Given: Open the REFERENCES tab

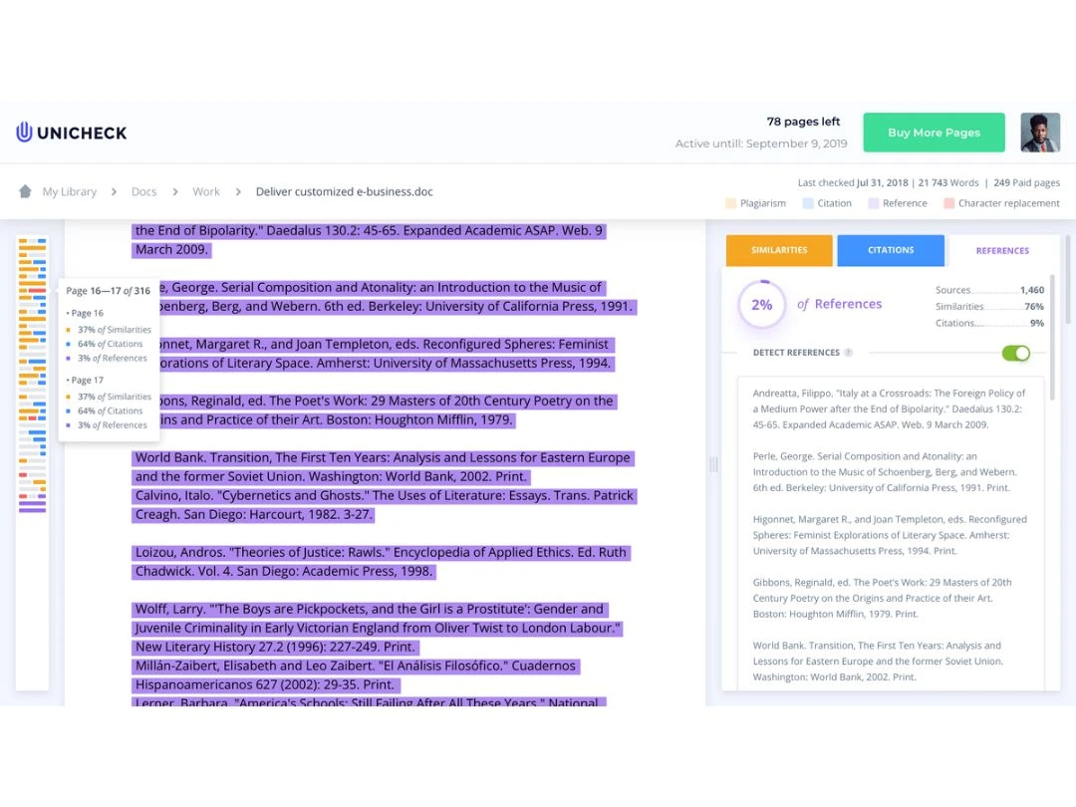Looking at the screenshot, I should click(1002, 250).
